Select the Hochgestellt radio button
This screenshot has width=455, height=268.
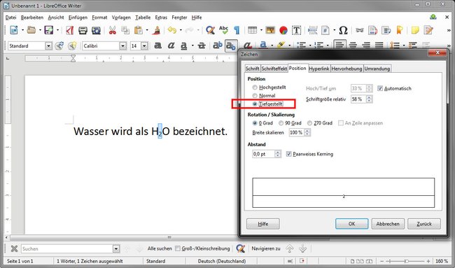point(255,87)
